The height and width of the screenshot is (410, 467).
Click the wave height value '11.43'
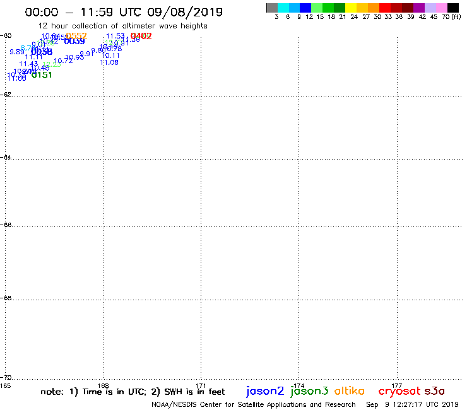[x=28, y=64]
